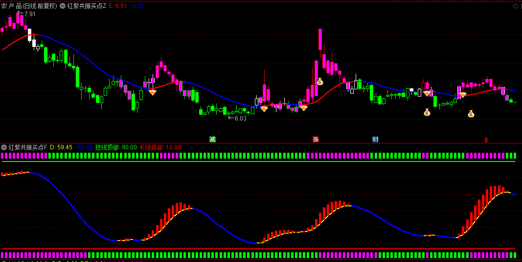The height and width of the screenshot is (262, 522).
Task: Click the diamond signal right of 6.03 label
Action: pos(264,109)
